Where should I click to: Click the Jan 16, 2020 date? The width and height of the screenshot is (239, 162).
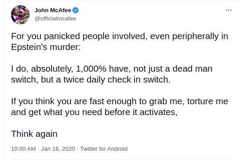tap(58, 149)
